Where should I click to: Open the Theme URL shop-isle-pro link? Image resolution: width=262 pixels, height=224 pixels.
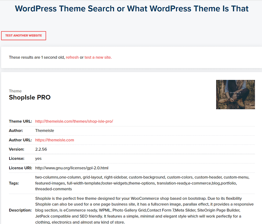(x=74, y=121)
